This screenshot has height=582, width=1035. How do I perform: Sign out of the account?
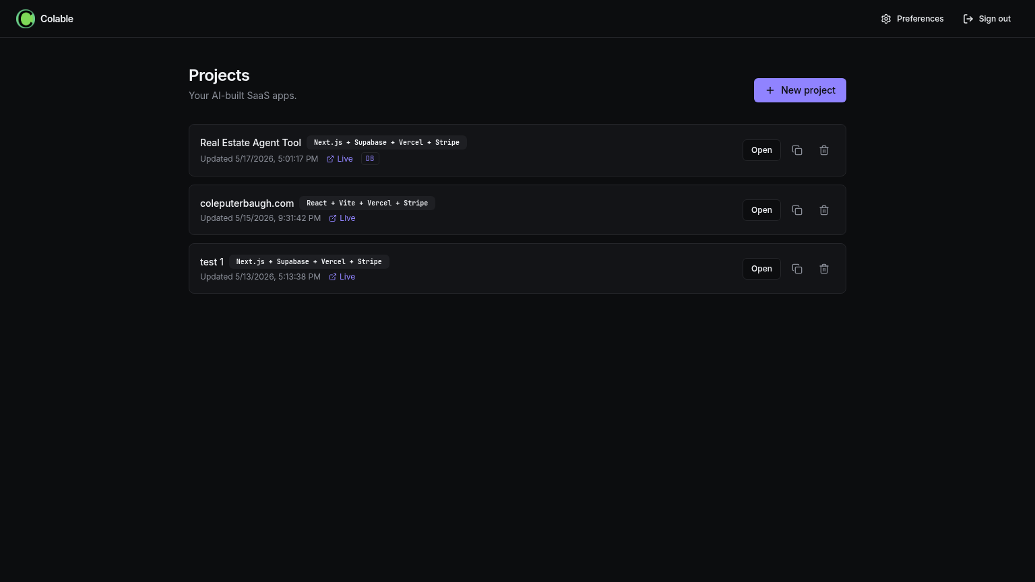(987, 19)
